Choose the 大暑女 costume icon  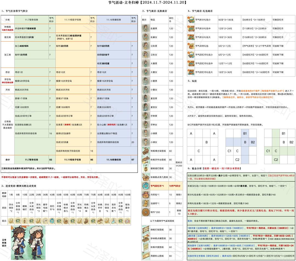(x=146, y=72)
